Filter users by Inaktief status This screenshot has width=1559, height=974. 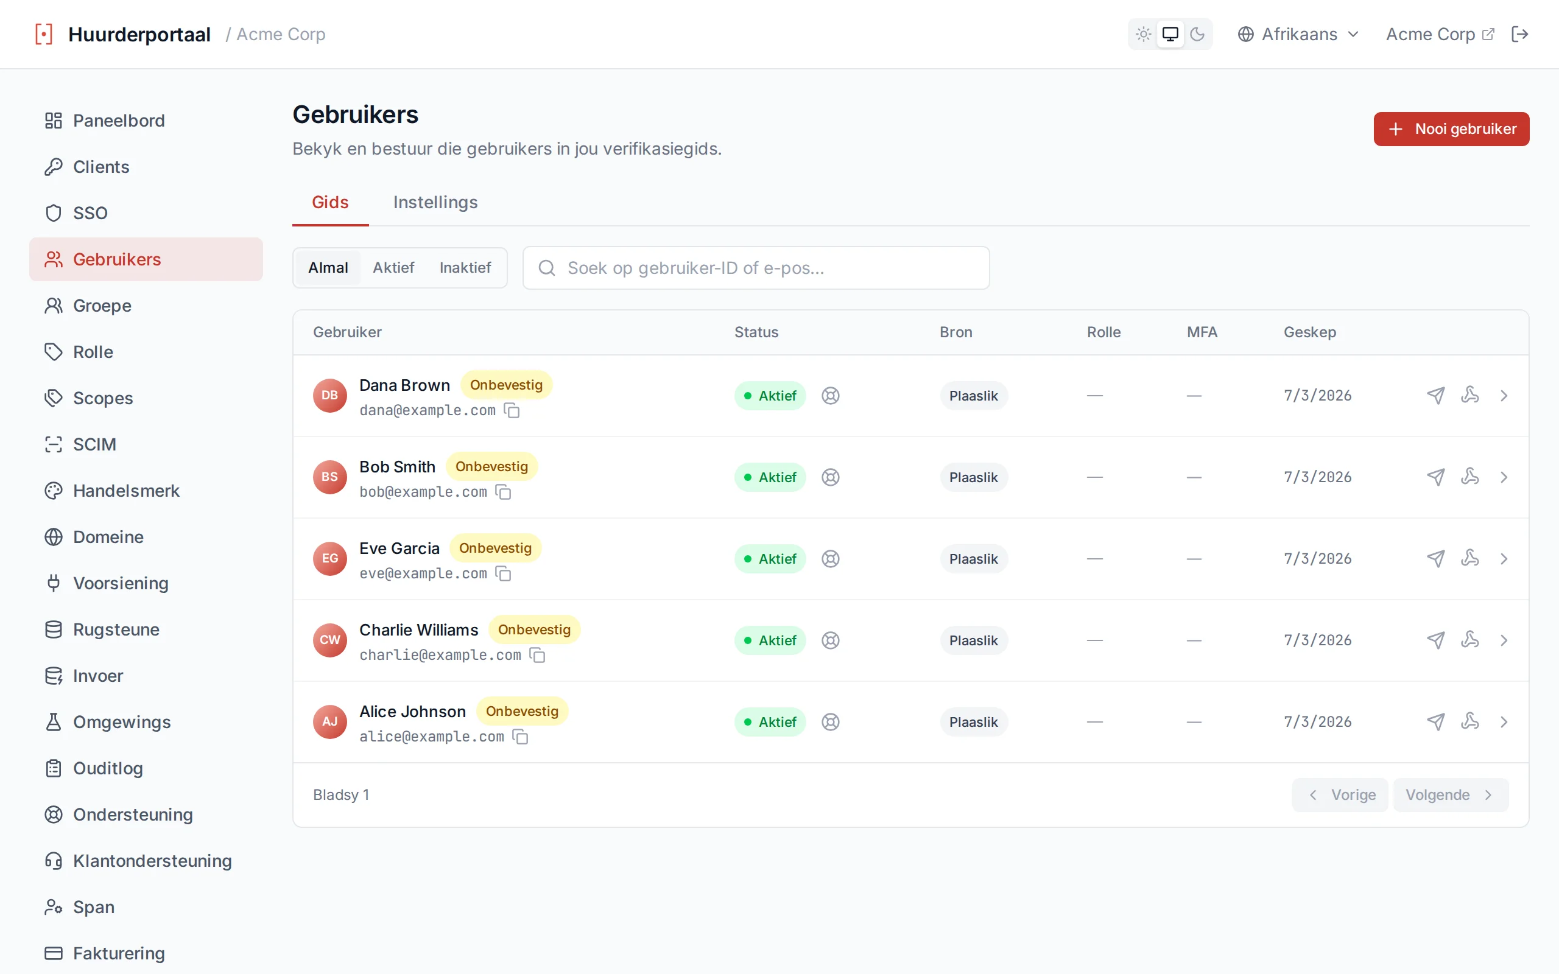pos(465,267)
